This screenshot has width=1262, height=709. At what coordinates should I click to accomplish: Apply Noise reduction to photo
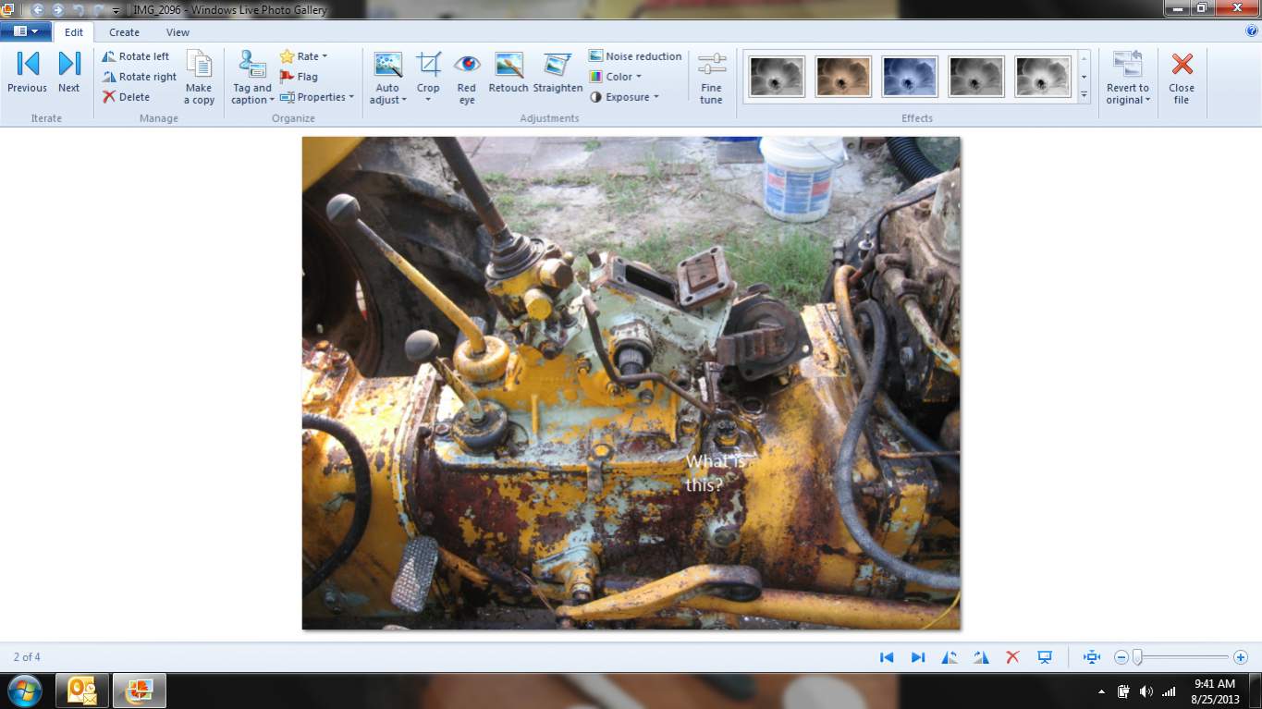tap(635, 56)
